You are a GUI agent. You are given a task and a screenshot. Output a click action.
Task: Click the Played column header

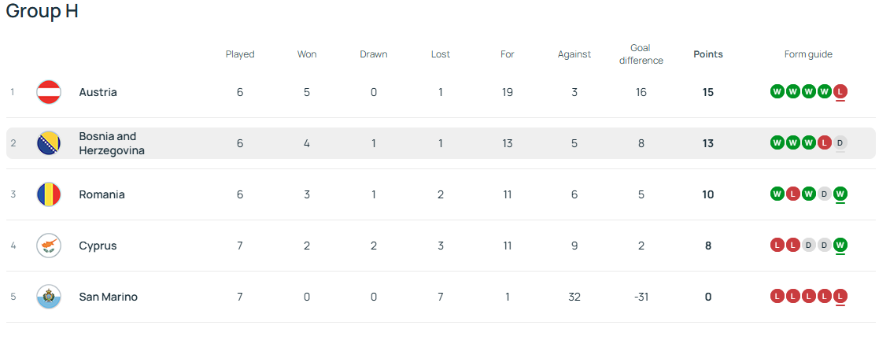(x=240, y=54)
